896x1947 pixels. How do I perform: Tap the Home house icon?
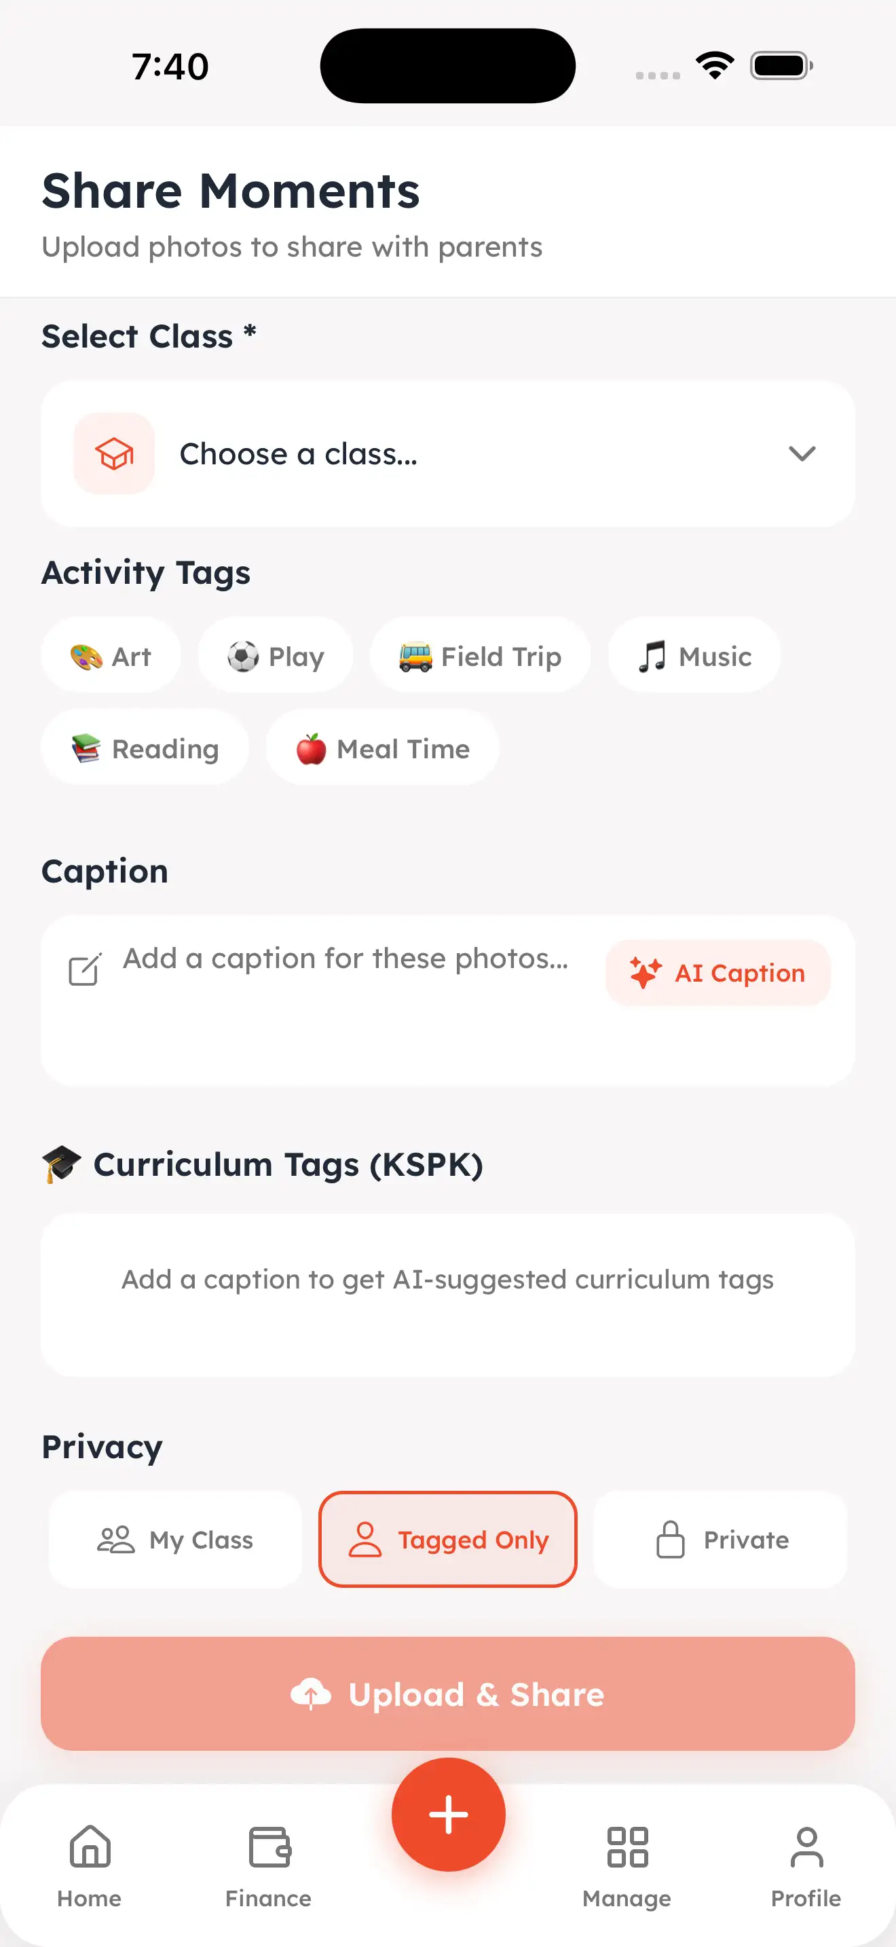point(90,1847)
